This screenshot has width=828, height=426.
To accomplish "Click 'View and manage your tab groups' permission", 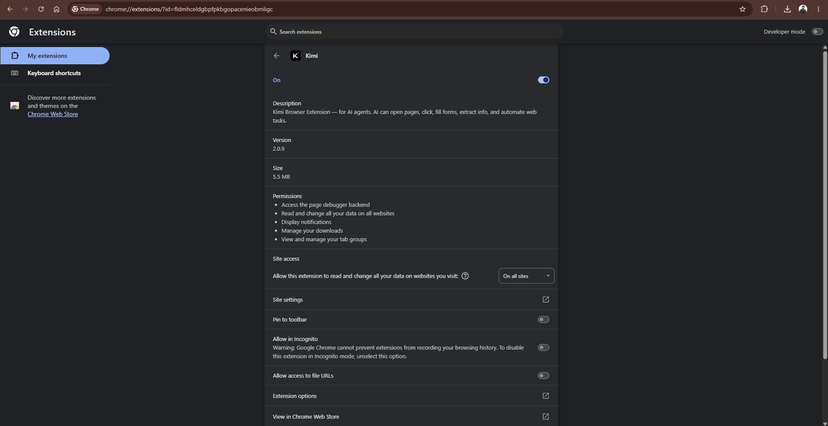I will [324, 239].
